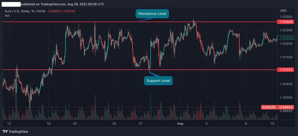Click the Resistance Level callout label
The image size is (298, 136).
(x=152, y=14)
